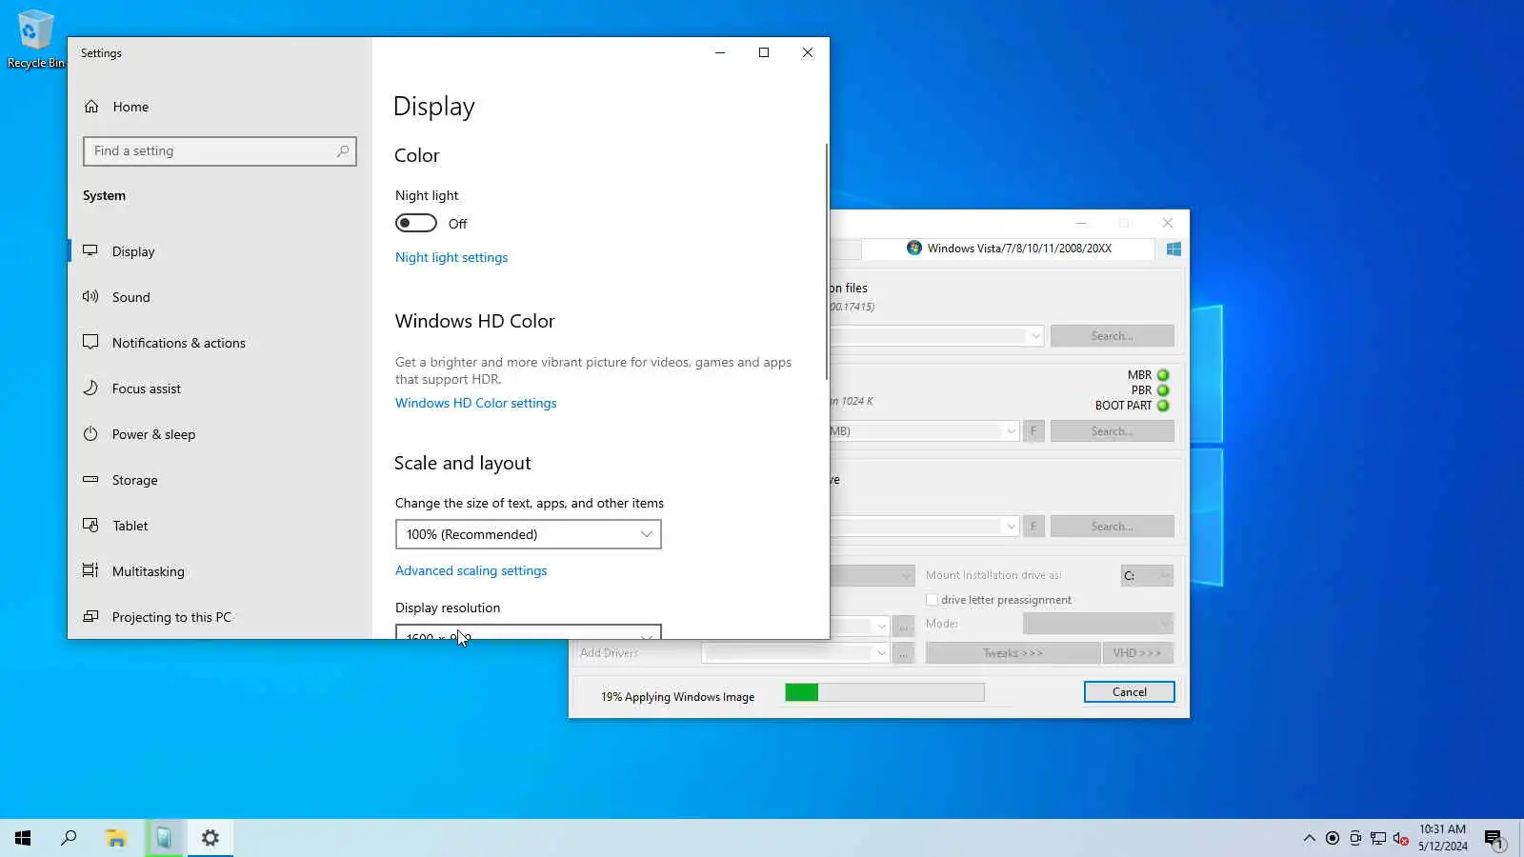
Task: Open Tablet settings
Action: [x=219, y=526]
